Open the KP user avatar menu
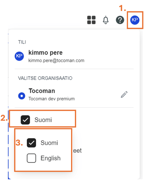The height and width of the screenshot is (184, 146). [135, 20]
